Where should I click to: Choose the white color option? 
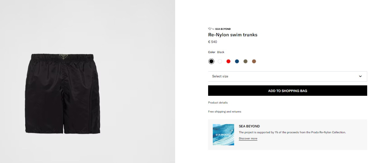220,61
